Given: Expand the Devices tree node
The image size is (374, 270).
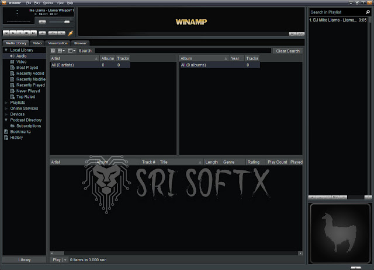Looking at the screenshot, I should tap(6, 114).
